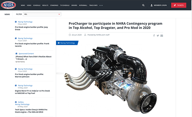Click the category icon above Engine Wars article
The height and width of the screenshot is (117, 192).
pyautogui.click(x=16, y=86)
